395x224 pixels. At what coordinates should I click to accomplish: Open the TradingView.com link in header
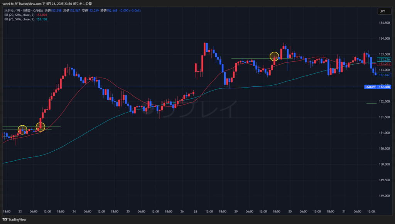[30, 3]
